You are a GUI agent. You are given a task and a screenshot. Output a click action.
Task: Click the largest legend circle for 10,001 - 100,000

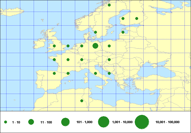coord(142,122)
